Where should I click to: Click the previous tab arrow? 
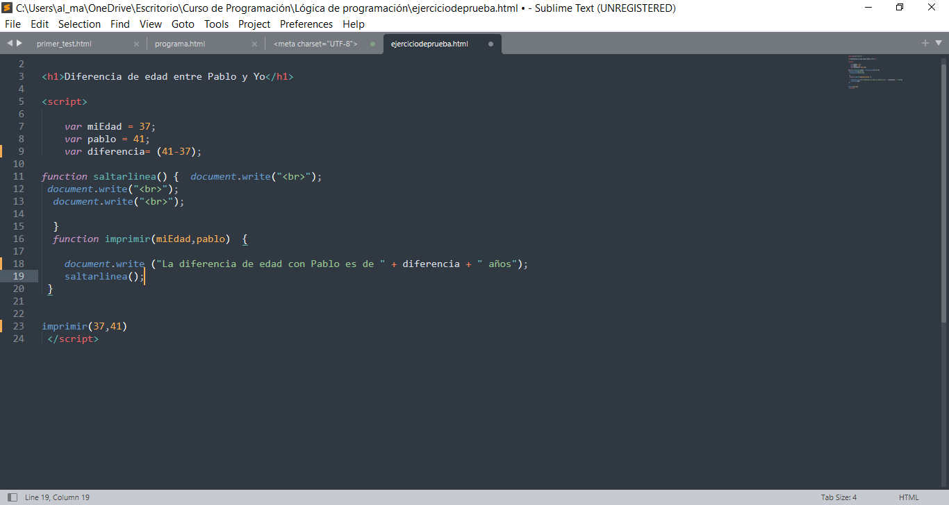tap(10, 43)
